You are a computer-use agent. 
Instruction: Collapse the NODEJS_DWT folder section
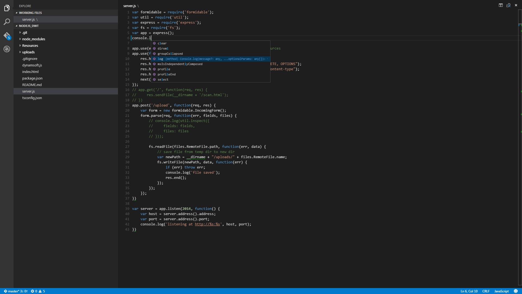(29, 26)
